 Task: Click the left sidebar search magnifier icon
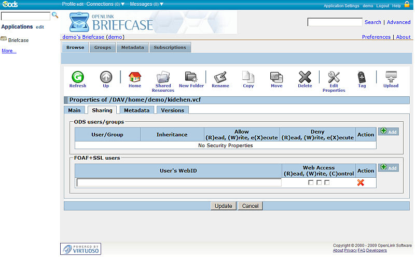pos(55,15)
